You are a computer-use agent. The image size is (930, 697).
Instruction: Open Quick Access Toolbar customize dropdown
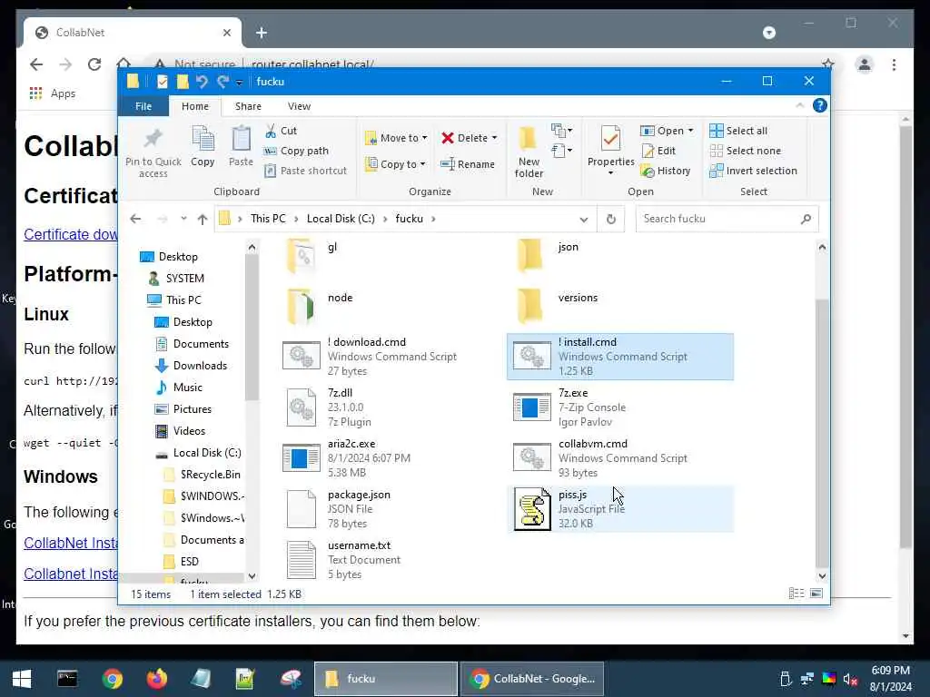[x=239, y=83]
